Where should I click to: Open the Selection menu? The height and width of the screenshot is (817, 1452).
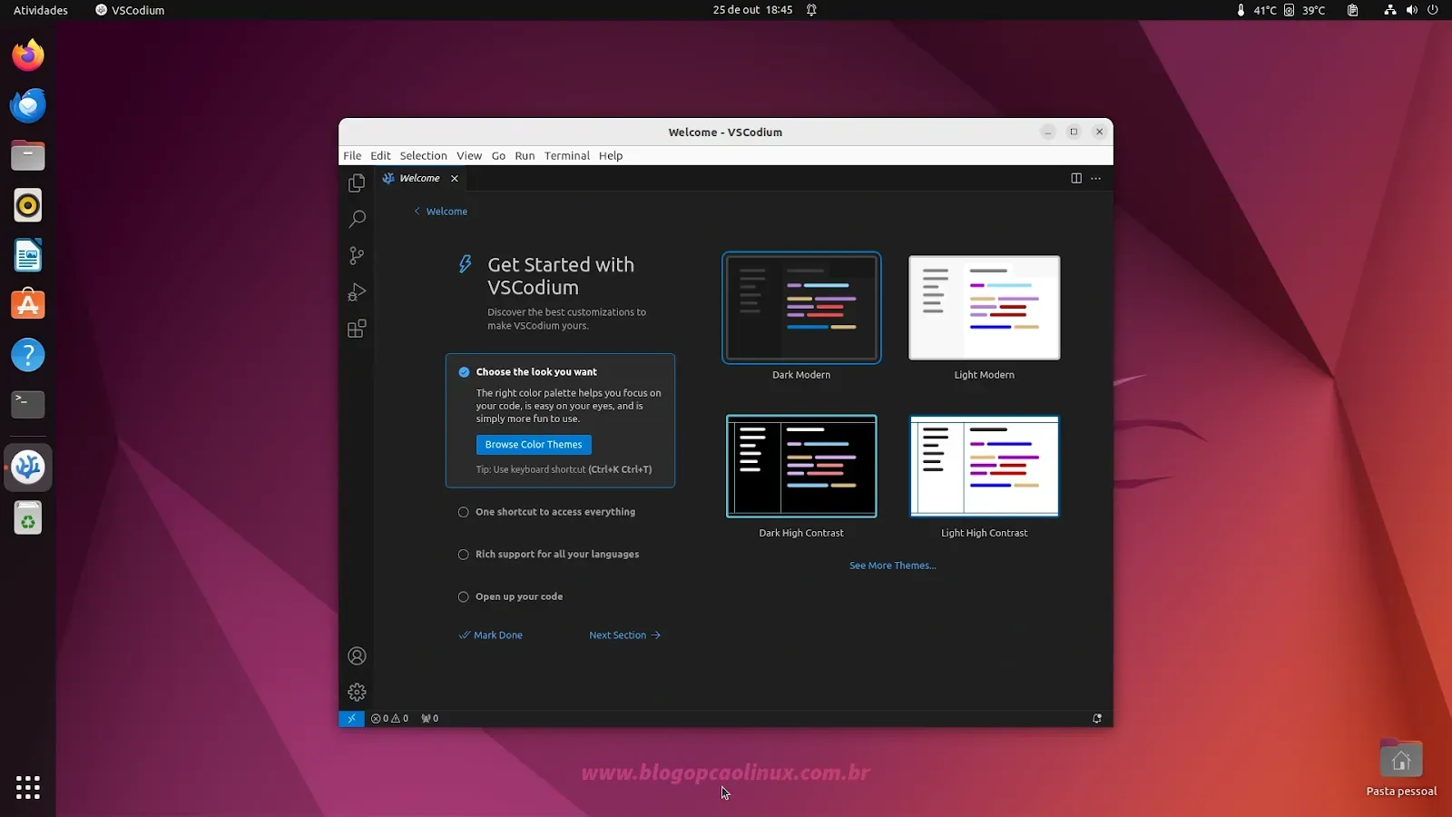click(423, 155)
